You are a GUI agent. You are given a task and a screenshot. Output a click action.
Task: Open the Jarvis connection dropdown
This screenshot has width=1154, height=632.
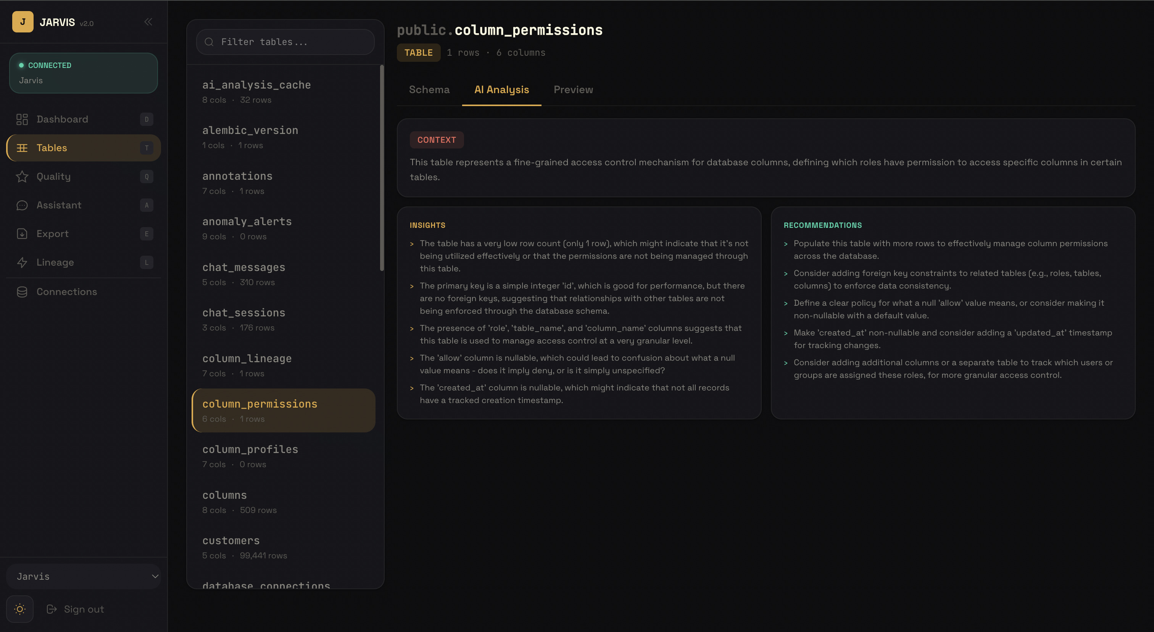84,576
